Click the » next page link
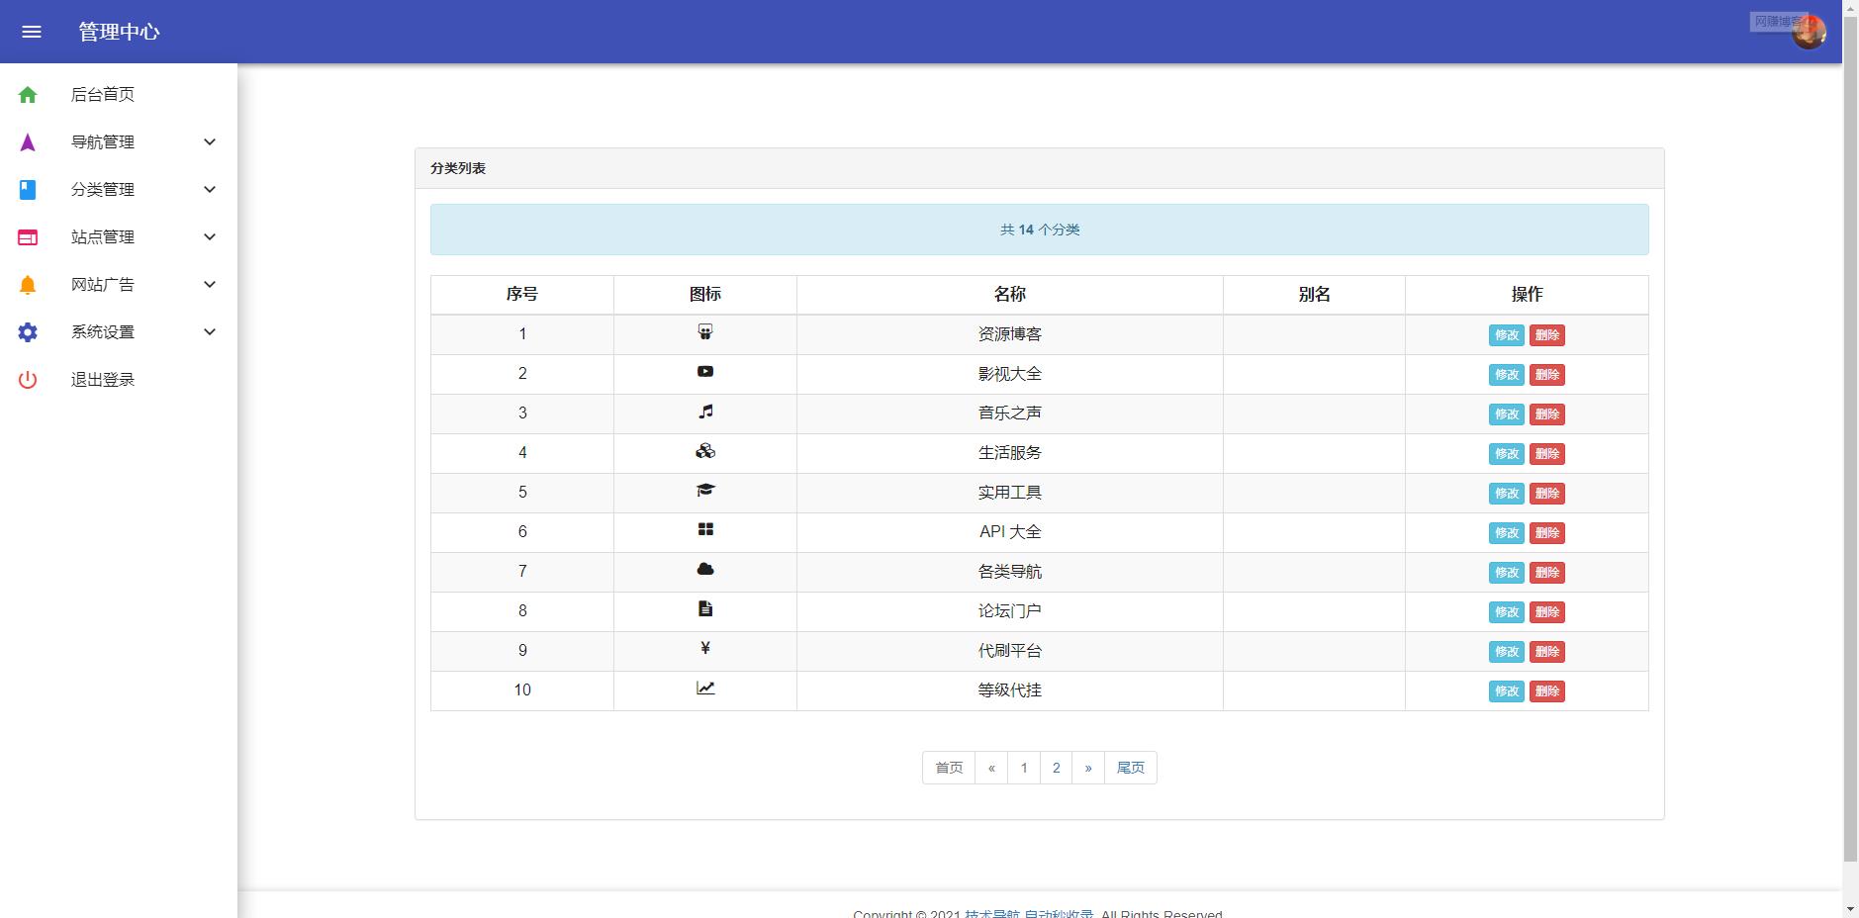The height and width of the screenshot is (918, 1859). (1088, 768)
